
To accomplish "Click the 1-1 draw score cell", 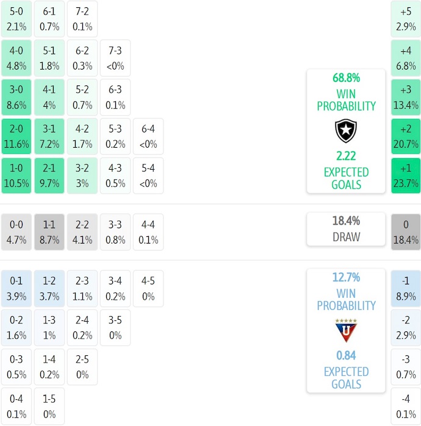I will pos(49,232).
